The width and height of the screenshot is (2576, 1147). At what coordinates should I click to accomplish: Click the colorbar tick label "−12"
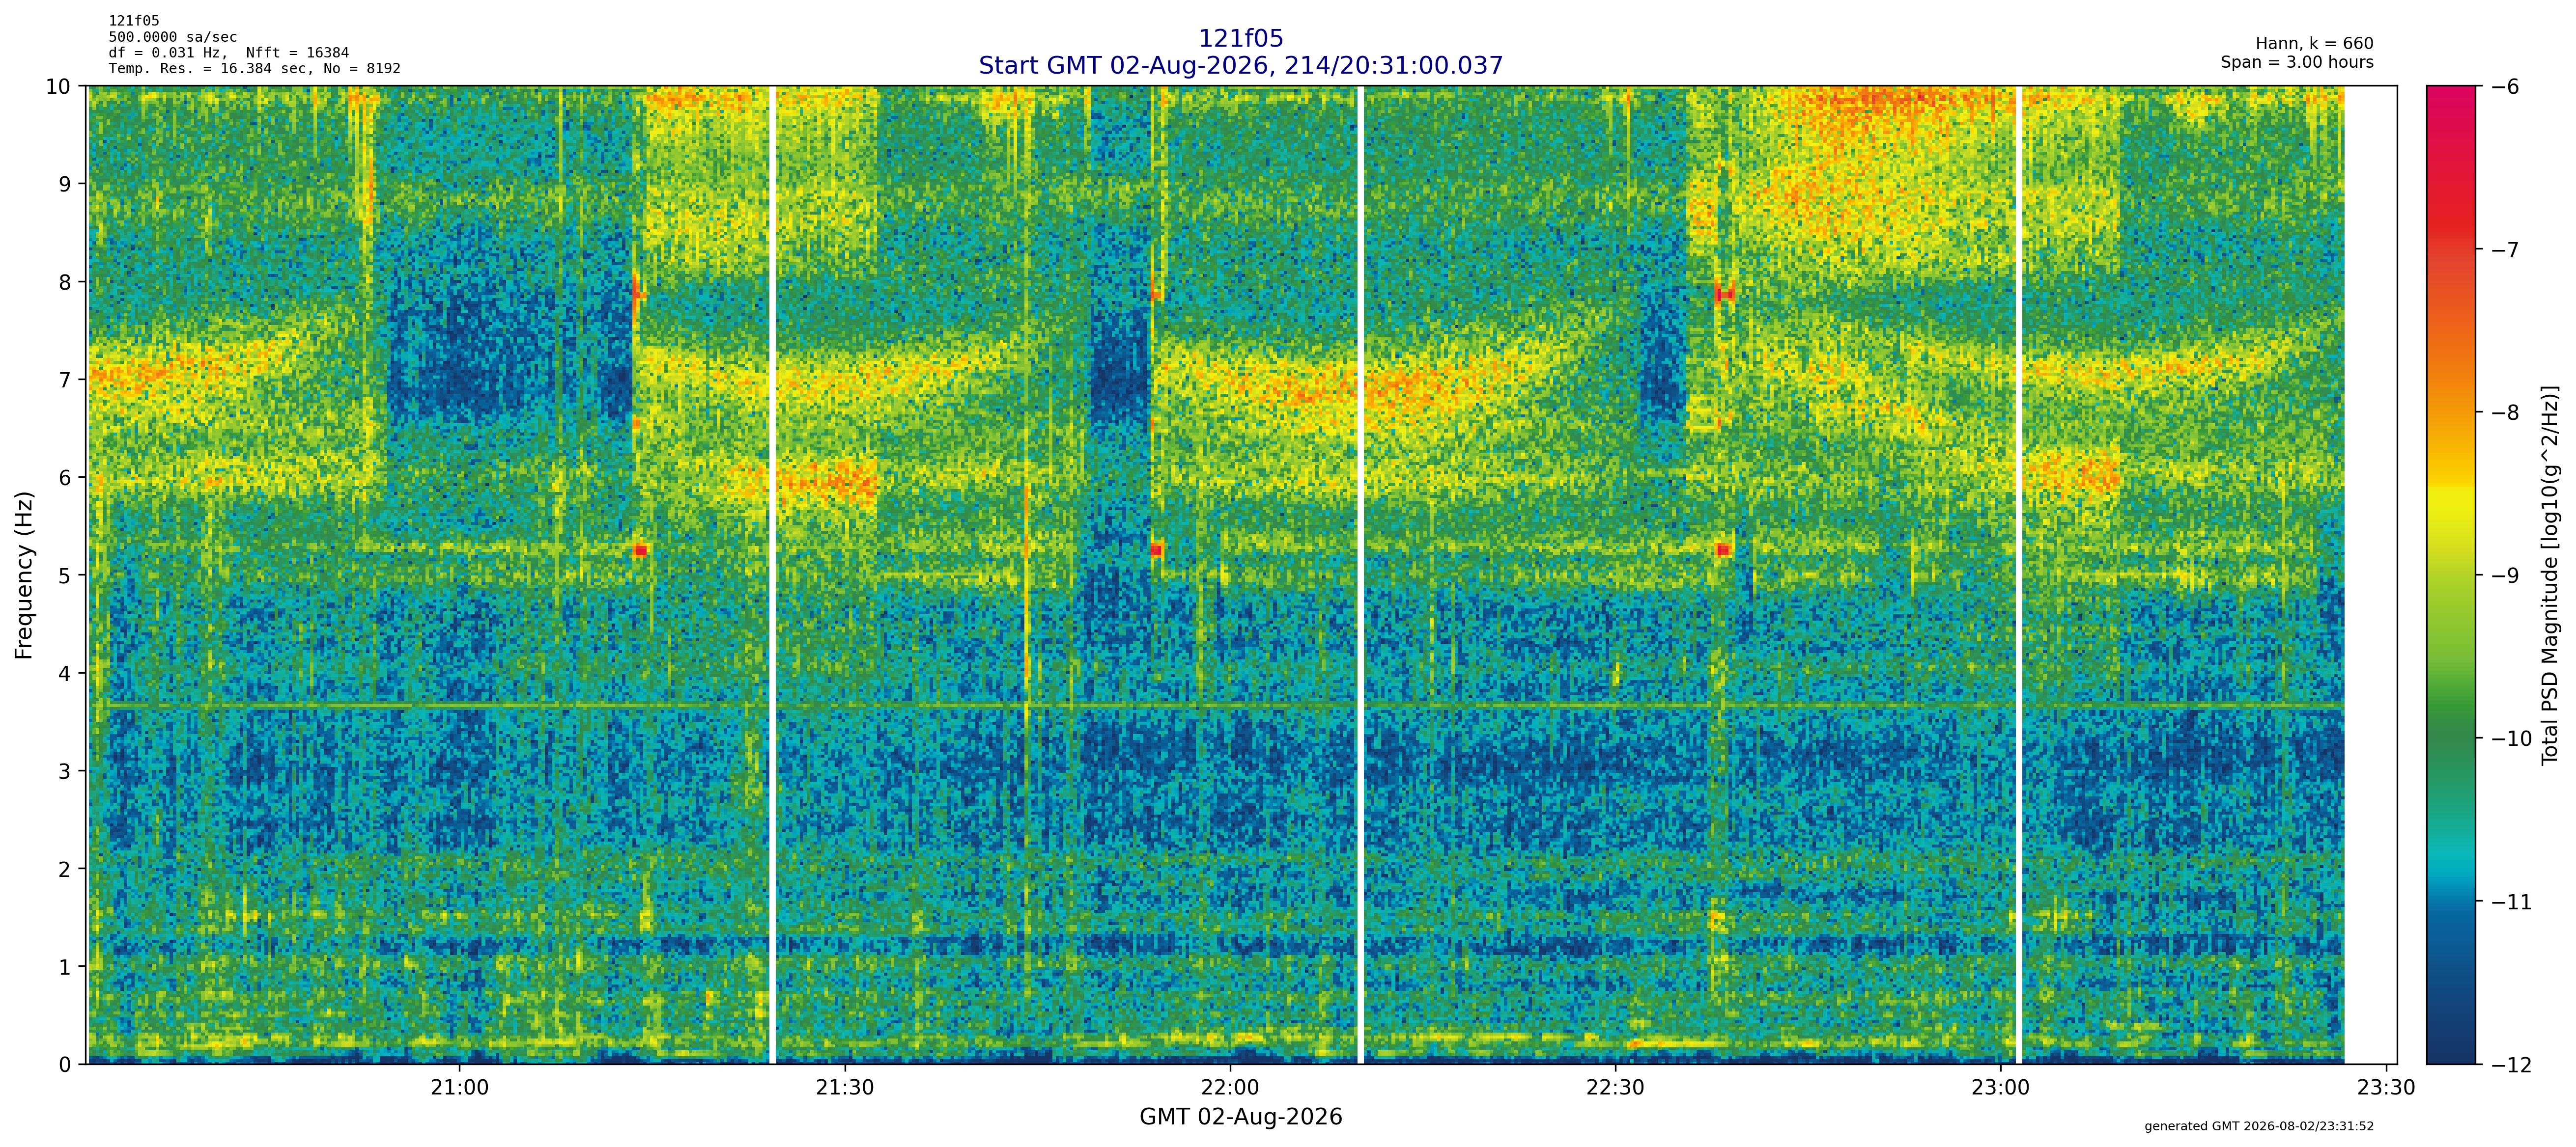[2511, 1065]
